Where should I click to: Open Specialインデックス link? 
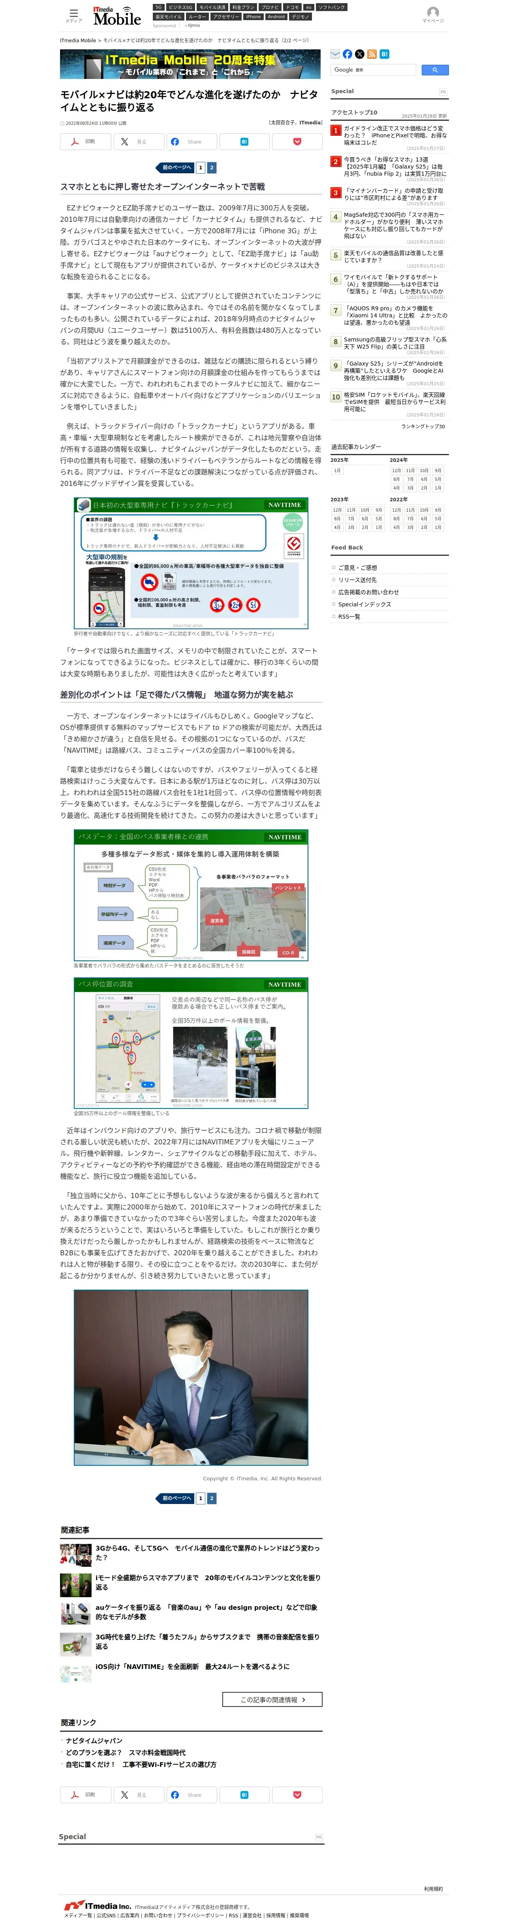[364, 604]
